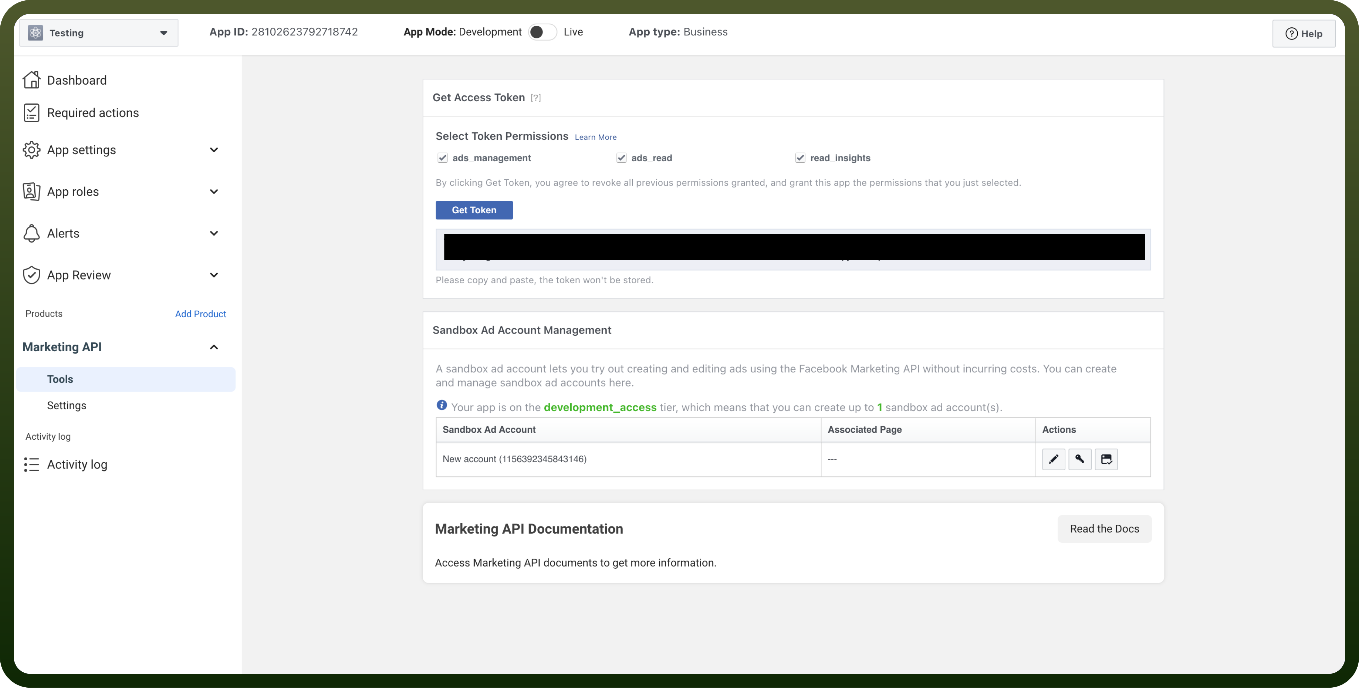Click the small Activity log section label
This screenshot has width=1359, height=688.
pos(48,436)
